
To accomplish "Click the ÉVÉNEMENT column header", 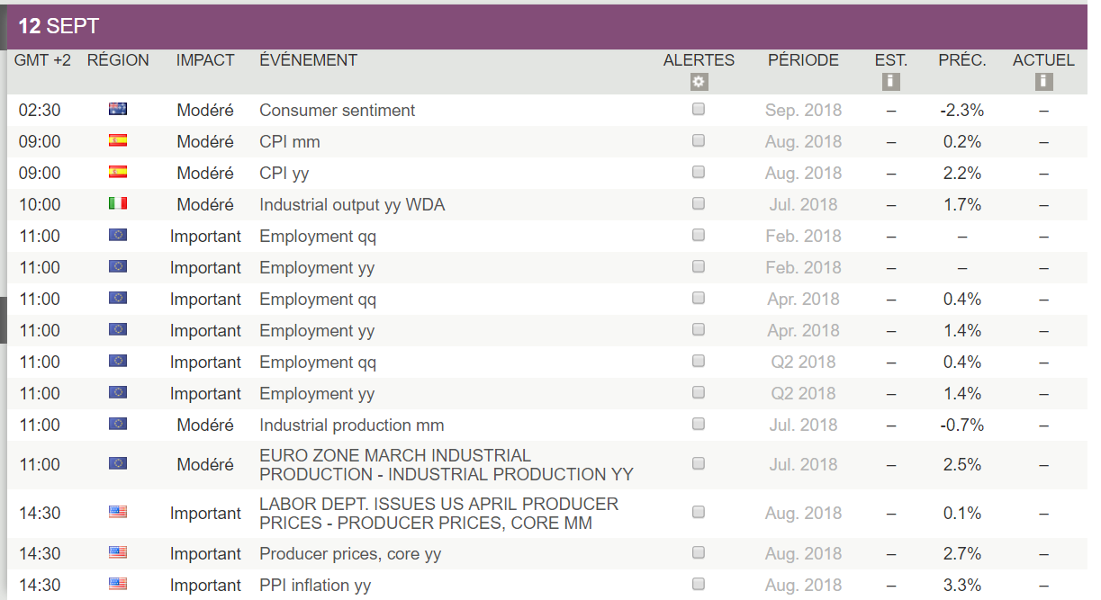I will pos(308,60).
